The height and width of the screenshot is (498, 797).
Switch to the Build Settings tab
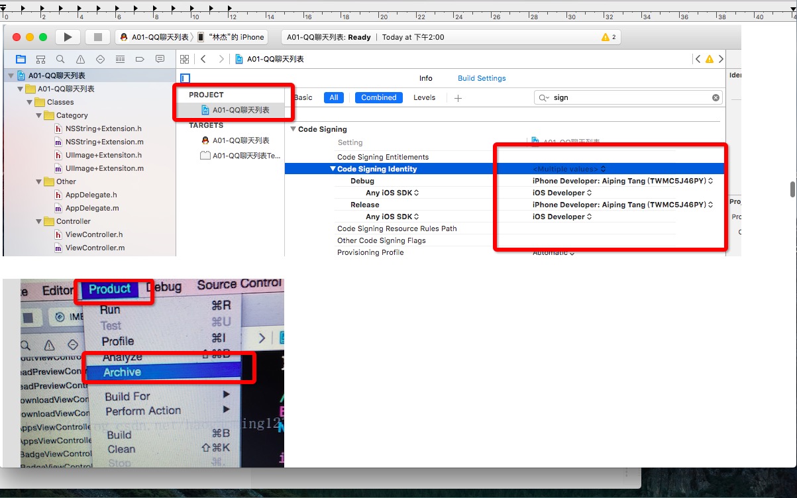pos(482,78)
